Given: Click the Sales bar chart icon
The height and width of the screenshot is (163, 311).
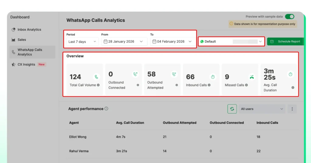Looking at the screenshot, I should coord(13,40).
